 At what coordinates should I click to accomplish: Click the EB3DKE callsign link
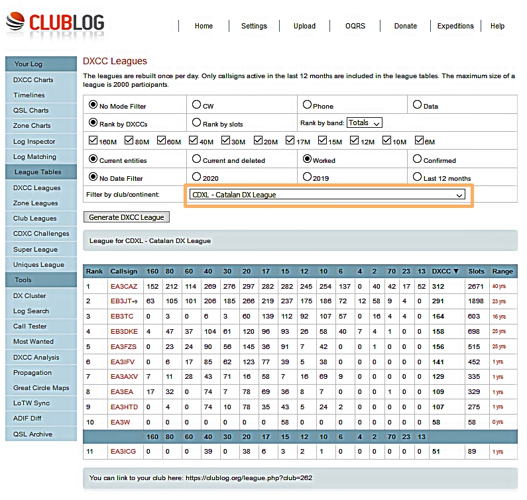(x=124, y=332)
